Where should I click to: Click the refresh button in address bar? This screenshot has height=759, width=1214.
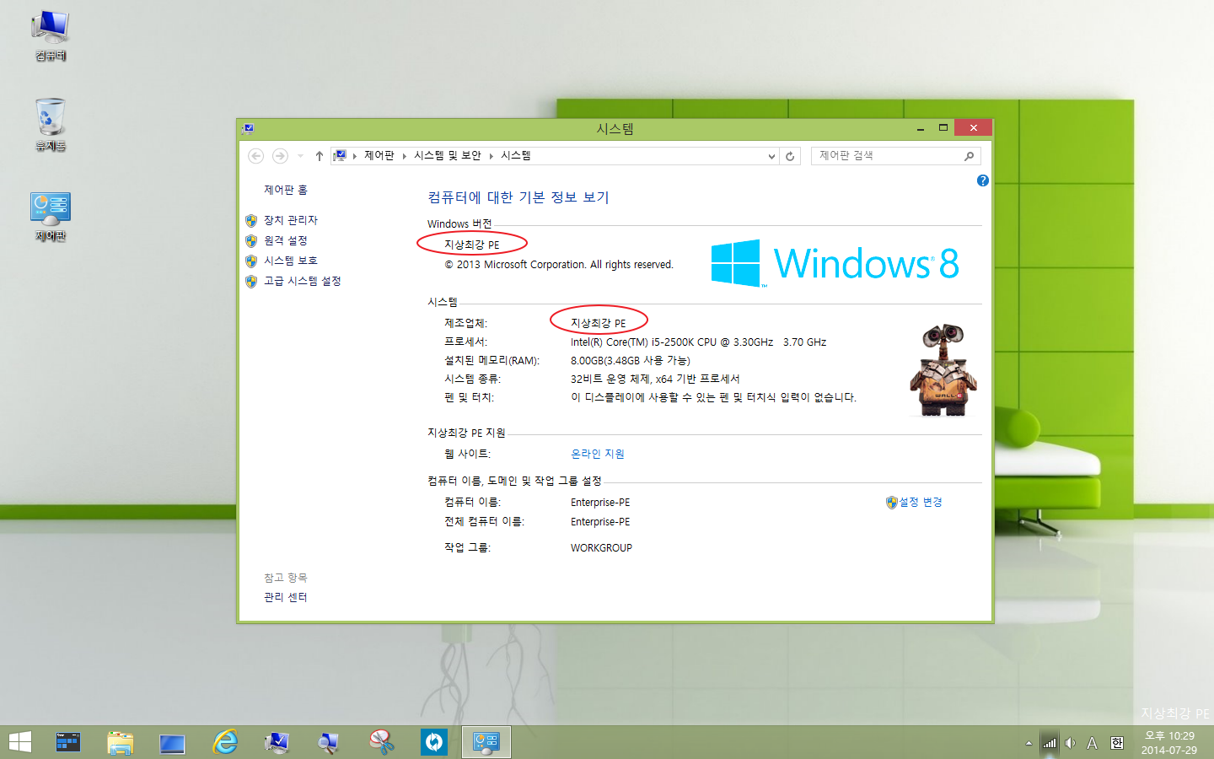pos(790,156)
